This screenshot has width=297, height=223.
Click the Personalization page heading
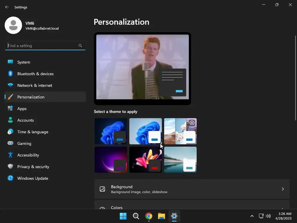[122, 22]
